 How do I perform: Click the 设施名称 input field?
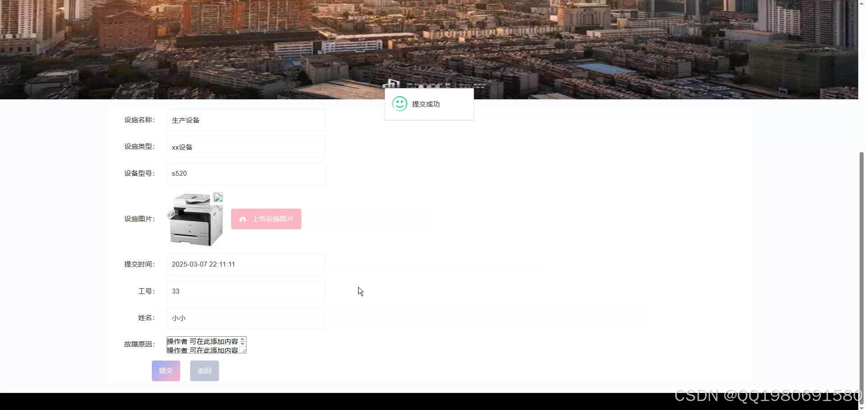[246, 120]
